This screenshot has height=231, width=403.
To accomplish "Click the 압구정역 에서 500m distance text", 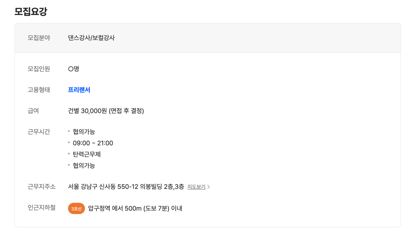I will click(135, 208).
